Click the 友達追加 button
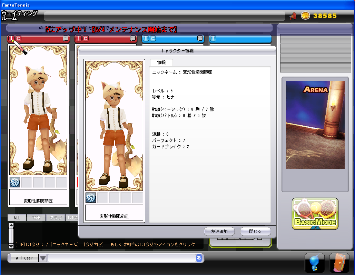 coord(219,232)
